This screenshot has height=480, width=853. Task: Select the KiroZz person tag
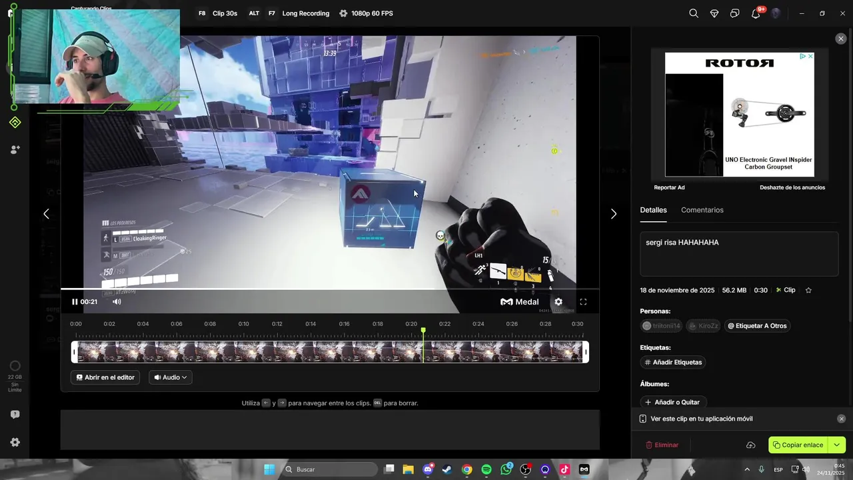point(704,326)
